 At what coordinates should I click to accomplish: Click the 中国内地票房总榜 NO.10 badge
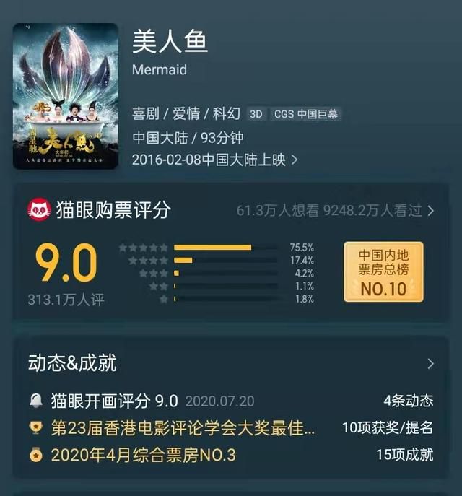coord(383,271)
